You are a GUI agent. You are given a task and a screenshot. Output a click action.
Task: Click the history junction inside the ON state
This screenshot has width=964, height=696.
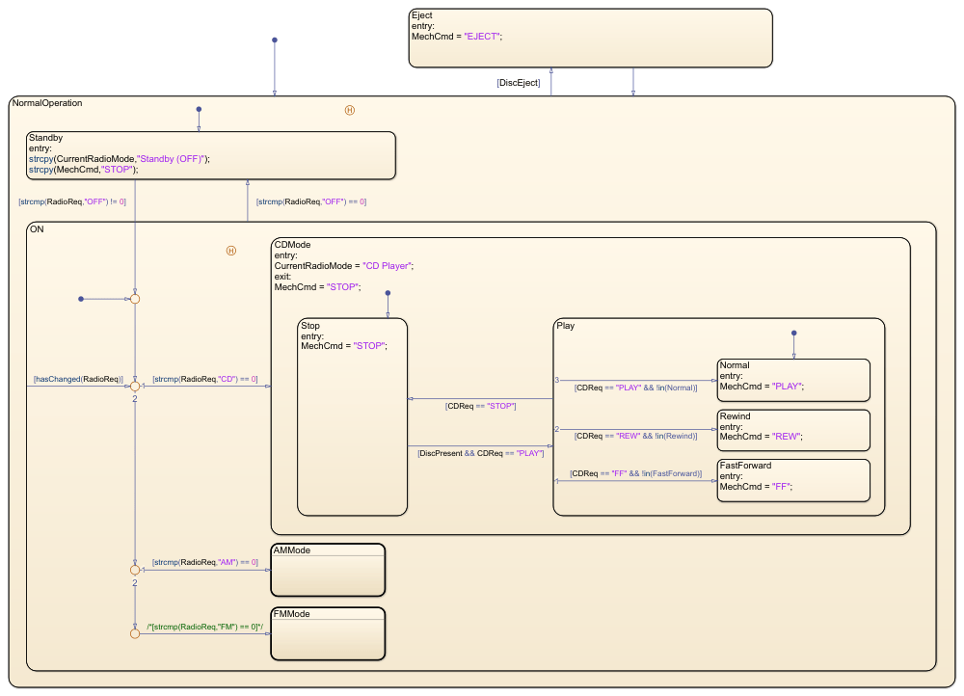(231, 250)
